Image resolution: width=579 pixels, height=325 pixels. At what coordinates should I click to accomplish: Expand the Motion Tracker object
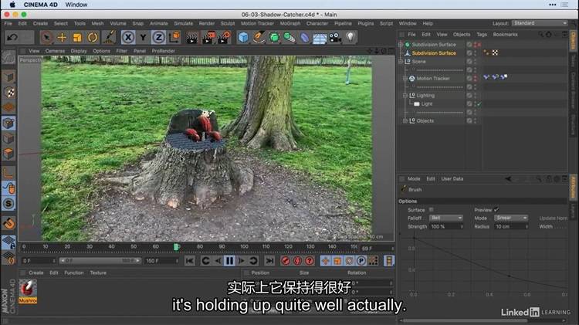[405, 78]
